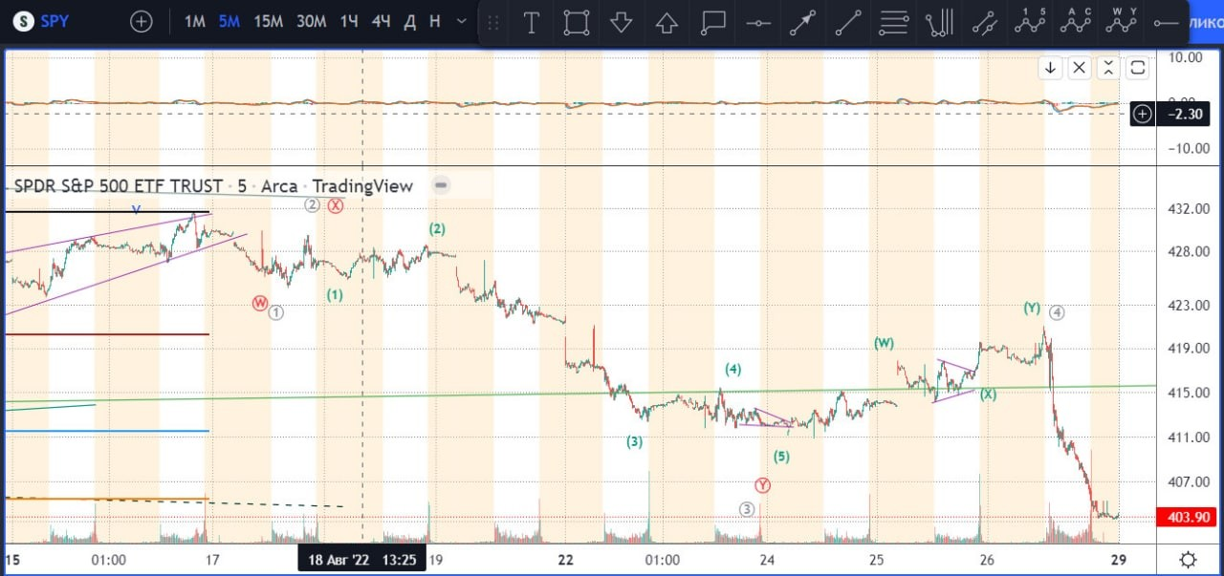
Task: Click the gray circled 3 wave label
Action: pos(747,509)
